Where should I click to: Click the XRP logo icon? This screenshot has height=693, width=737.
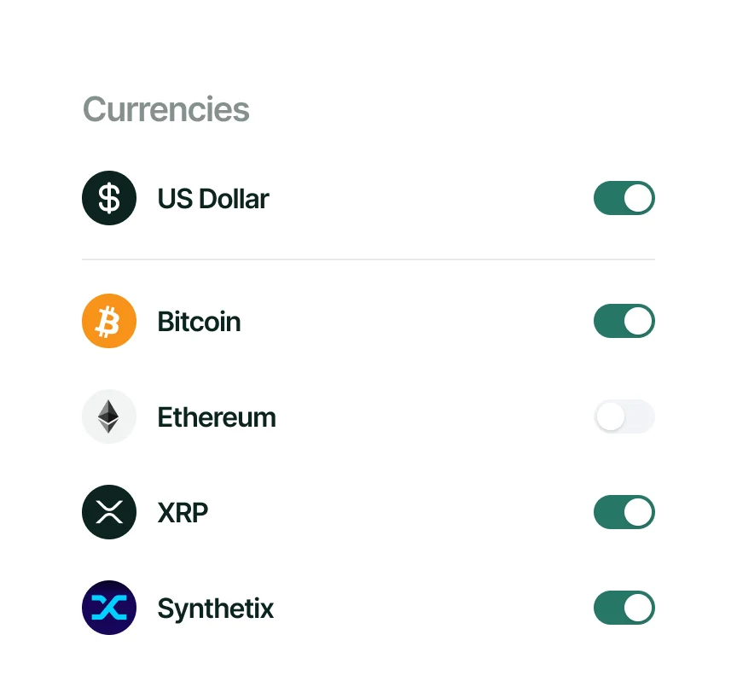[109, 512]
